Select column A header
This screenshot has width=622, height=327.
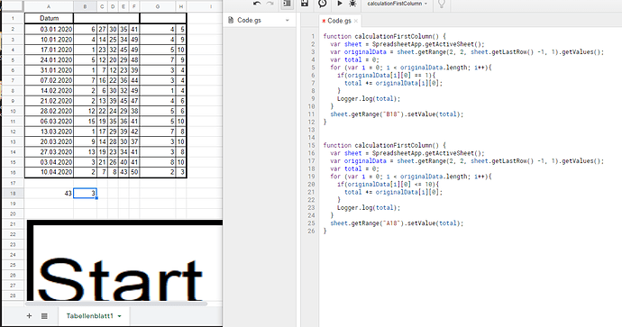(x=49, y=6)
